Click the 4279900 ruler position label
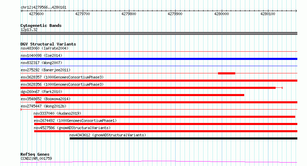The width and height of the screenshot is (307, 166). coord(175,14)
